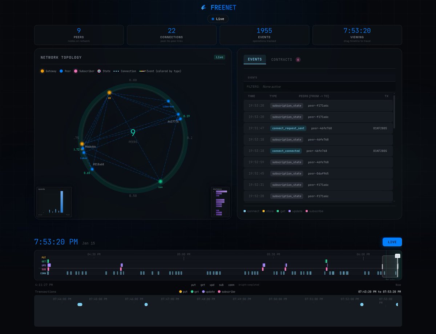Toggle the update event filter chip

click(295, 211)
